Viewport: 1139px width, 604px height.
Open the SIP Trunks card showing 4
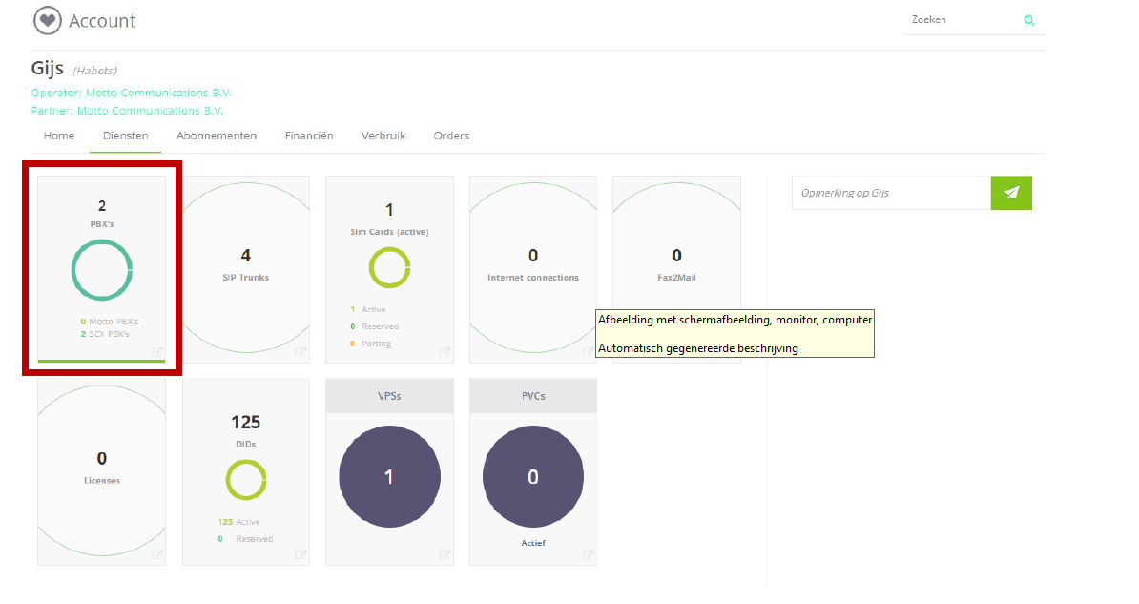click(245, 269)
